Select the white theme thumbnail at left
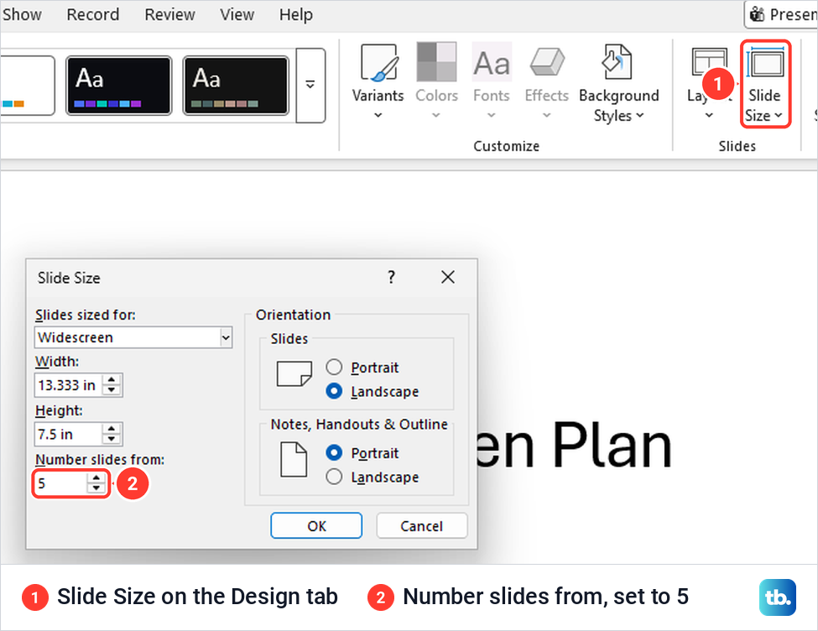818x631 pixels. 27,86
